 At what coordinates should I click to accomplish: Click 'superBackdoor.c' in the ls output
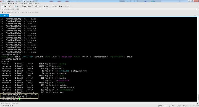[101, 57]
